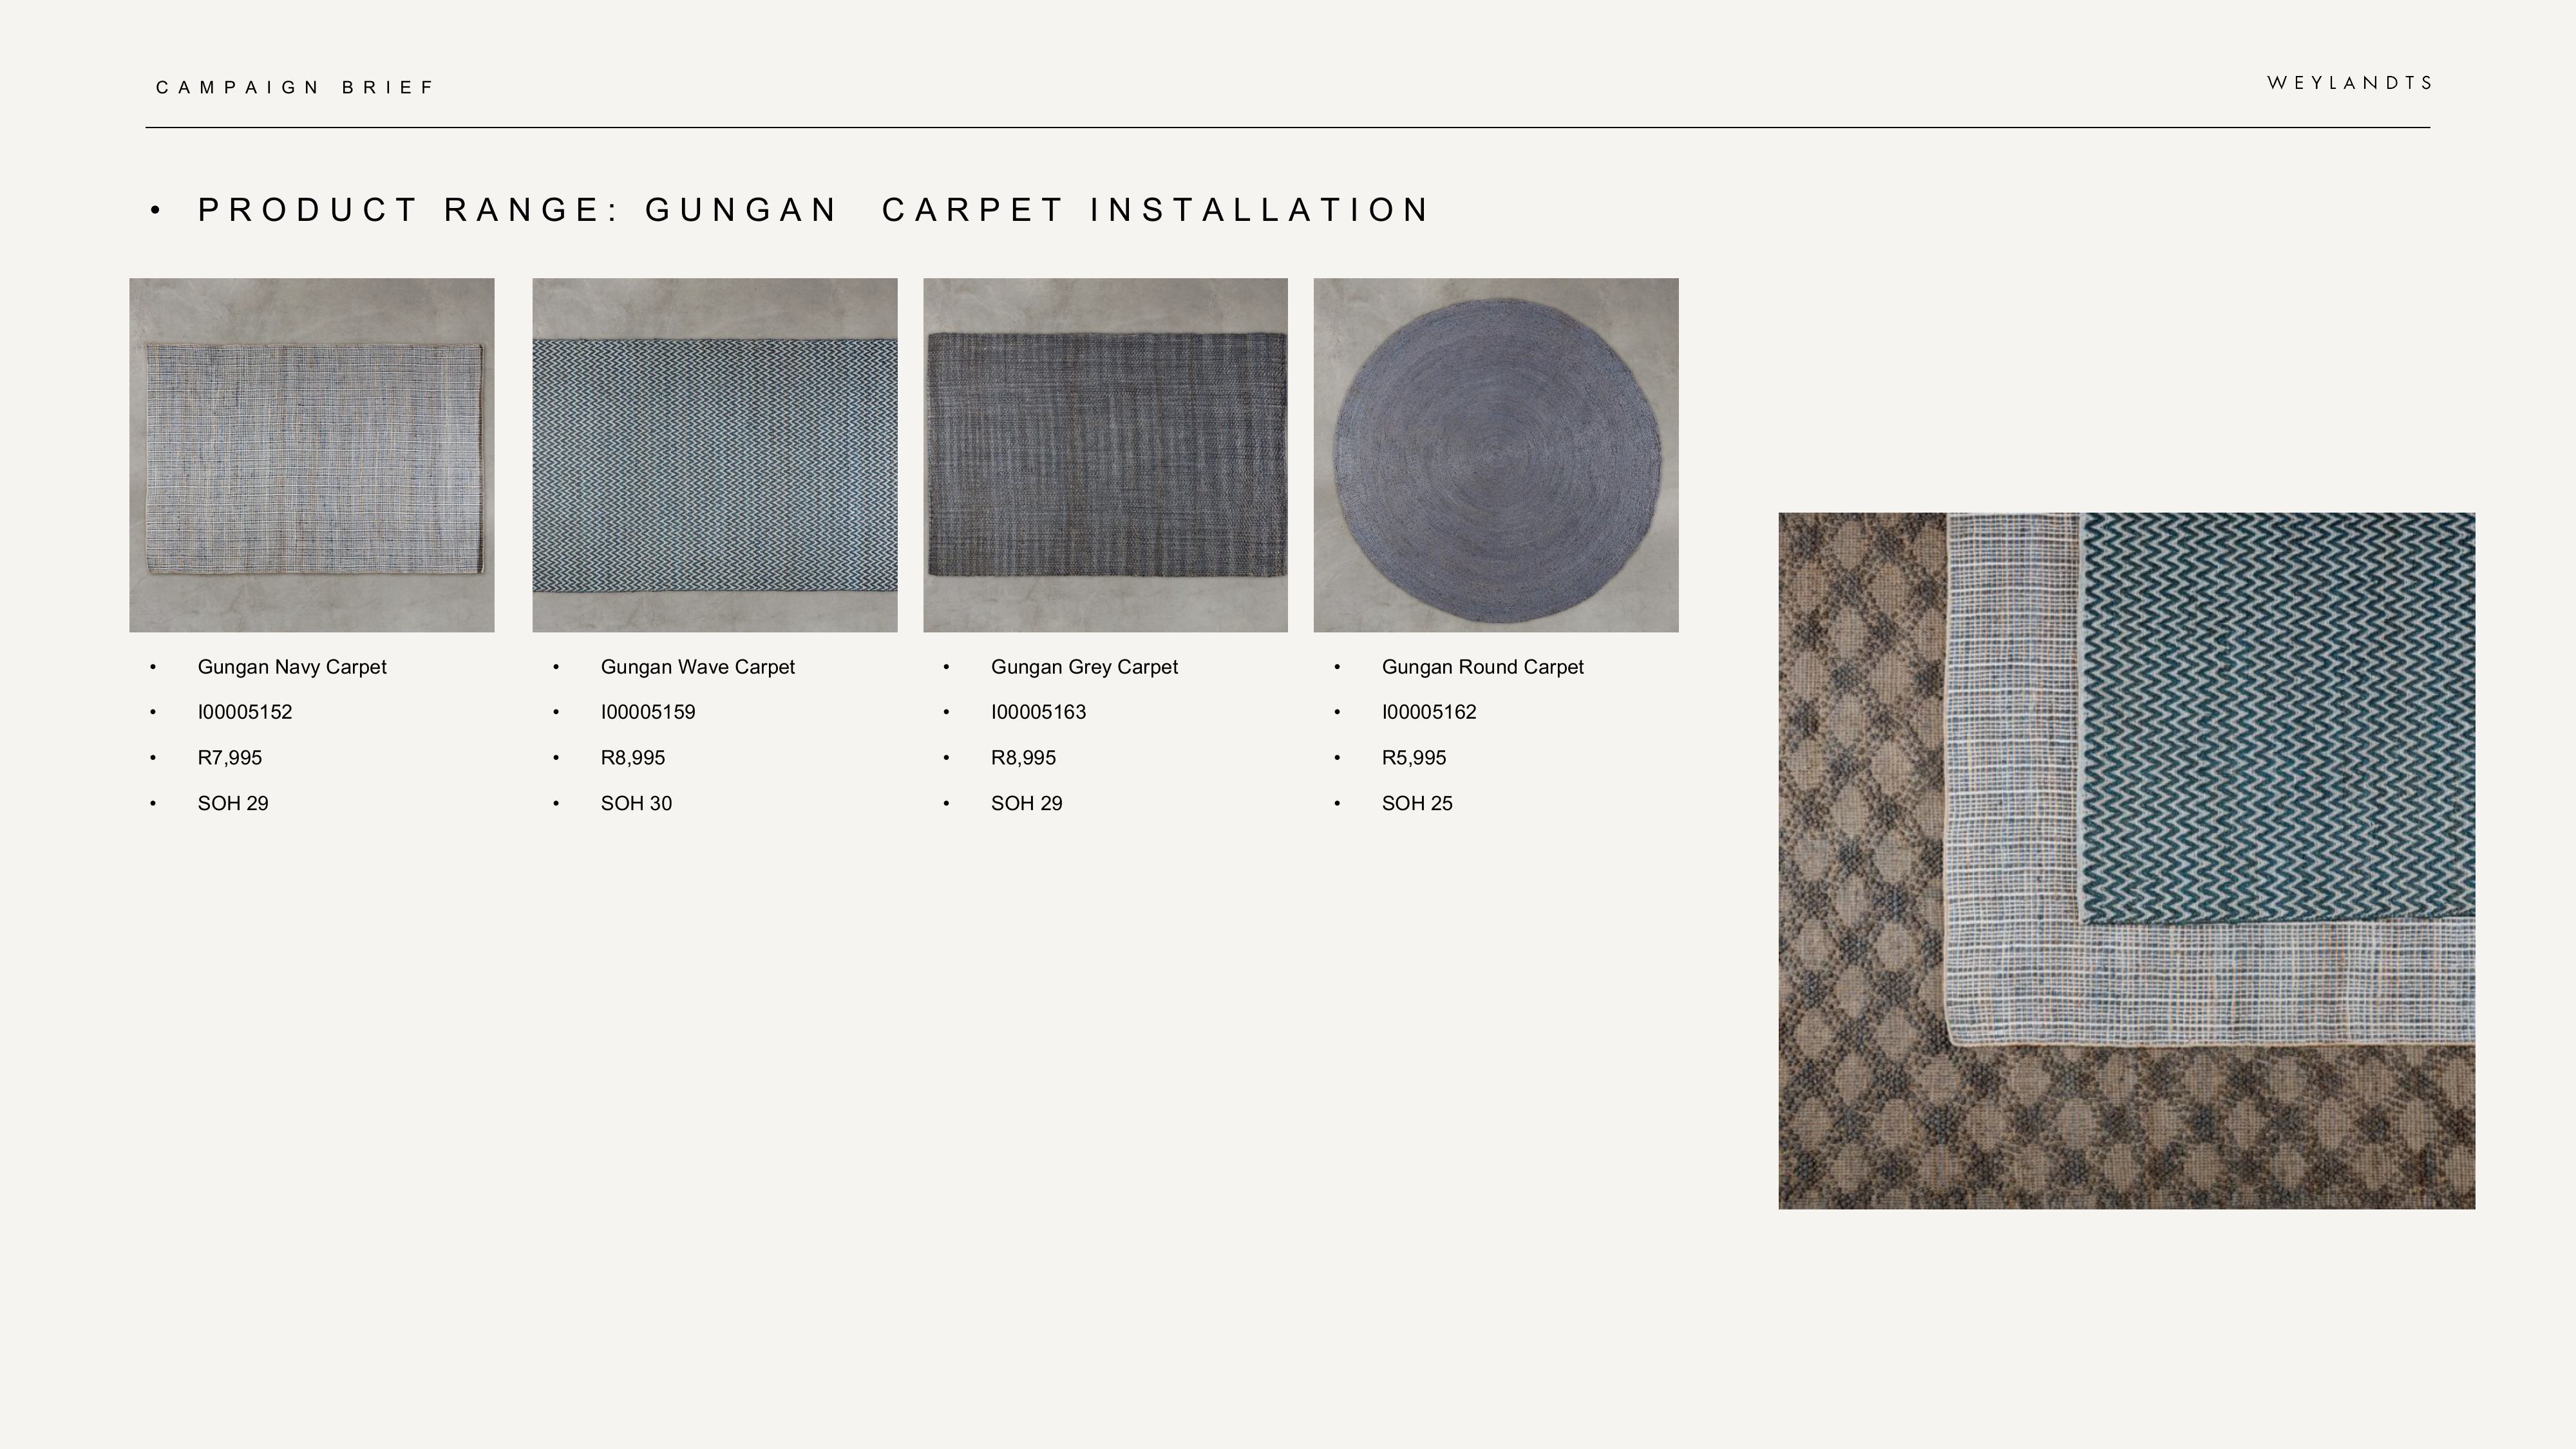This screenshot has height=1449, width=2576.
Task: Select the Gungan Wave Carpet name link
Action: (697, 667)
